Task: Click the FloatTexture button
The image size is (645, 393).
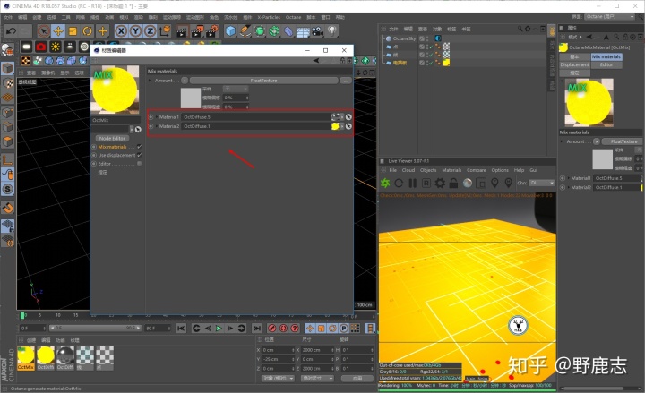Action: coord(263,81)
